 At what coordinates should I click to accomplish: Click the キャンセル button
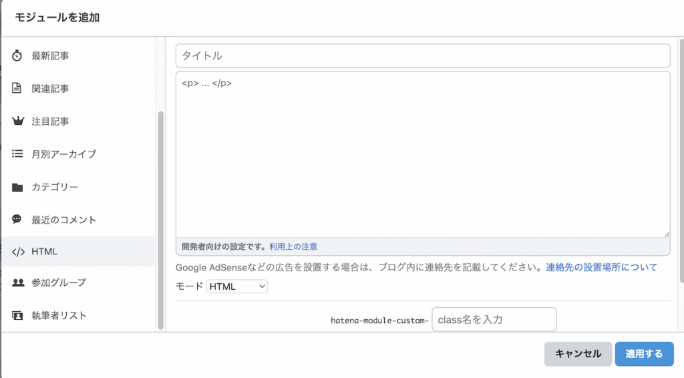[578, 353]
